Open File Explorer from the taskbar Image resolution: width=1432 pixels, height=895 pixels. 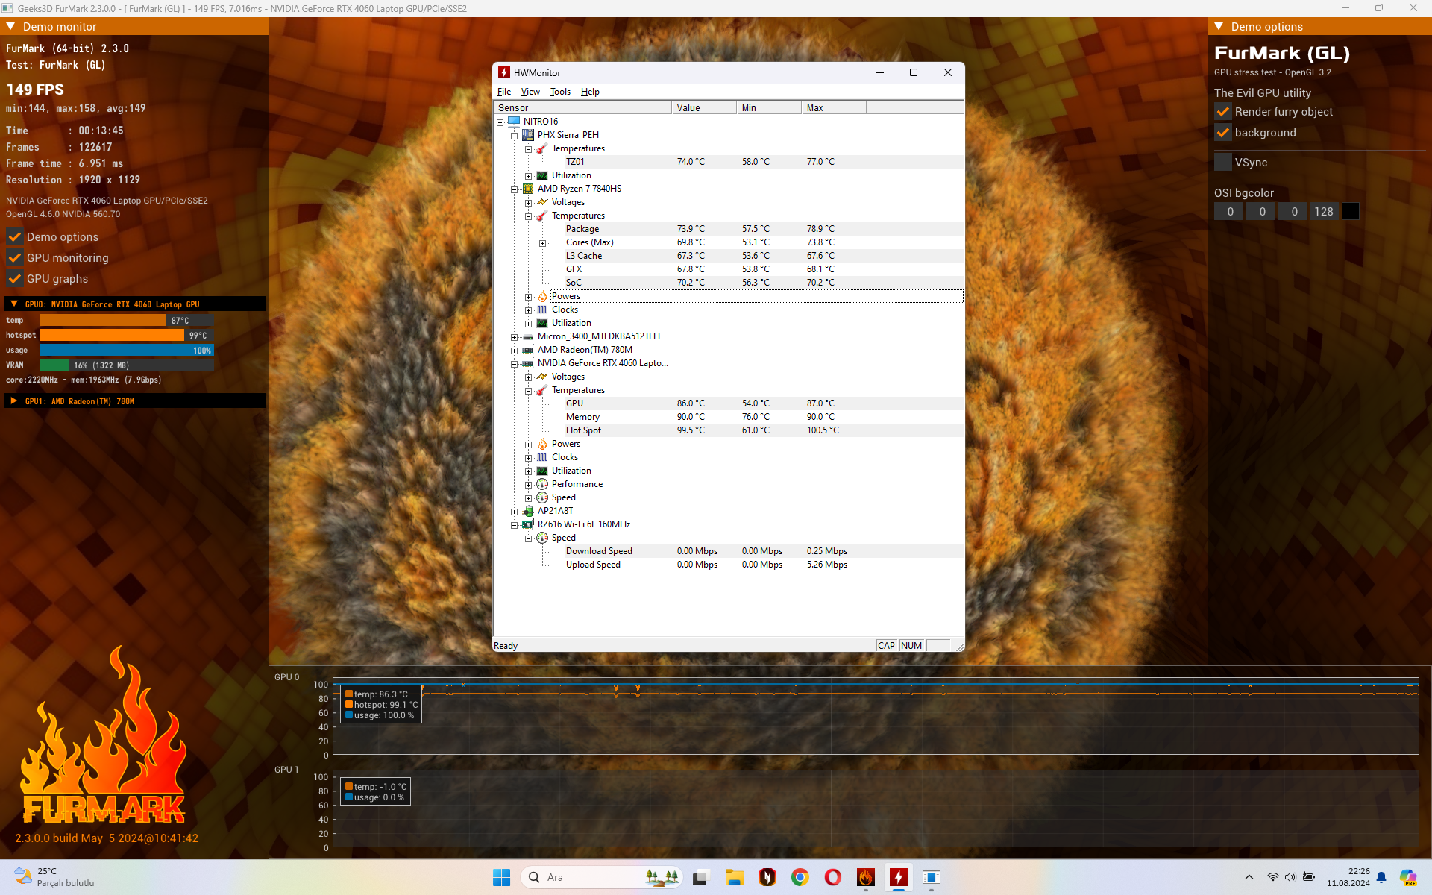(735, 877)
